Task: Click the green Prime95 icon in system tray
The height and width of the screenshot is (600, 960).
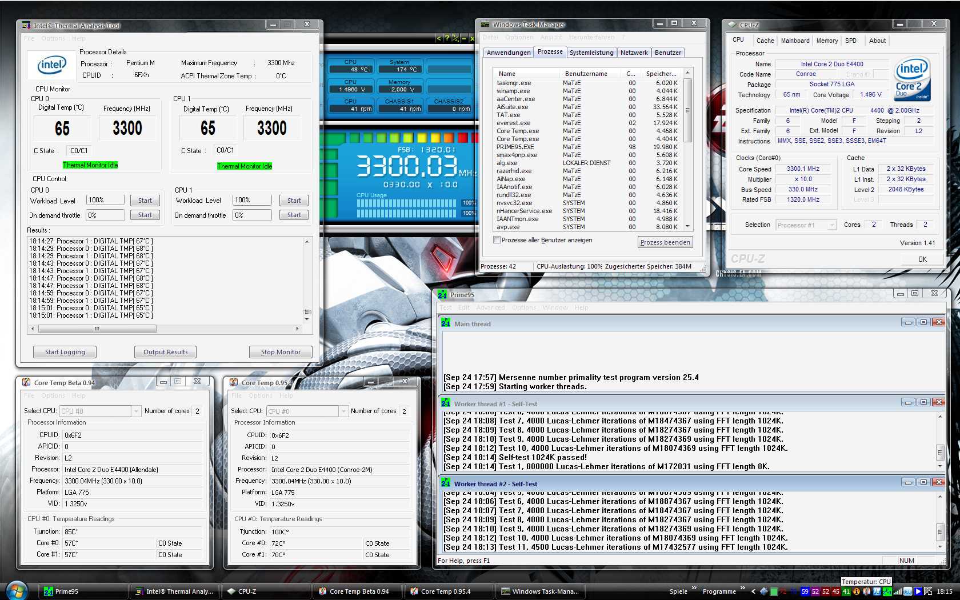Action: click(x=887, y=591)
